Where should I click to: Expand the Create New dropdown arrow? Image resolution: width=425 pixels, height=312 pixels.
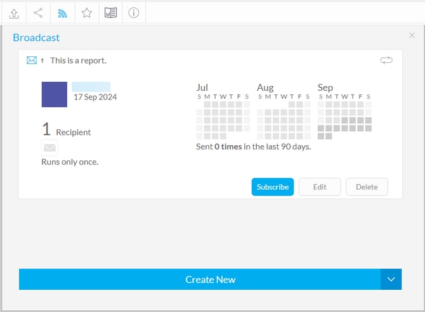391,279
